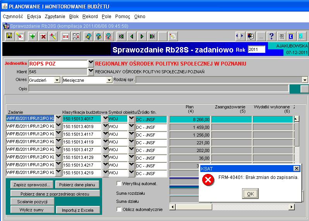Click the 'DC - JNSF' cell in 150.15013.4217 row
The height and width of the screenshot is (221, 309).
pos(151,166)
